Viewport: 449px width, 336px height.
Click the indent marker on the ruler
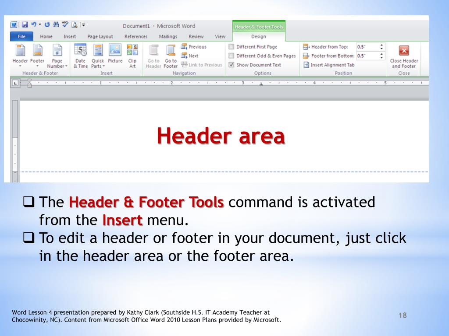(29, 83)
